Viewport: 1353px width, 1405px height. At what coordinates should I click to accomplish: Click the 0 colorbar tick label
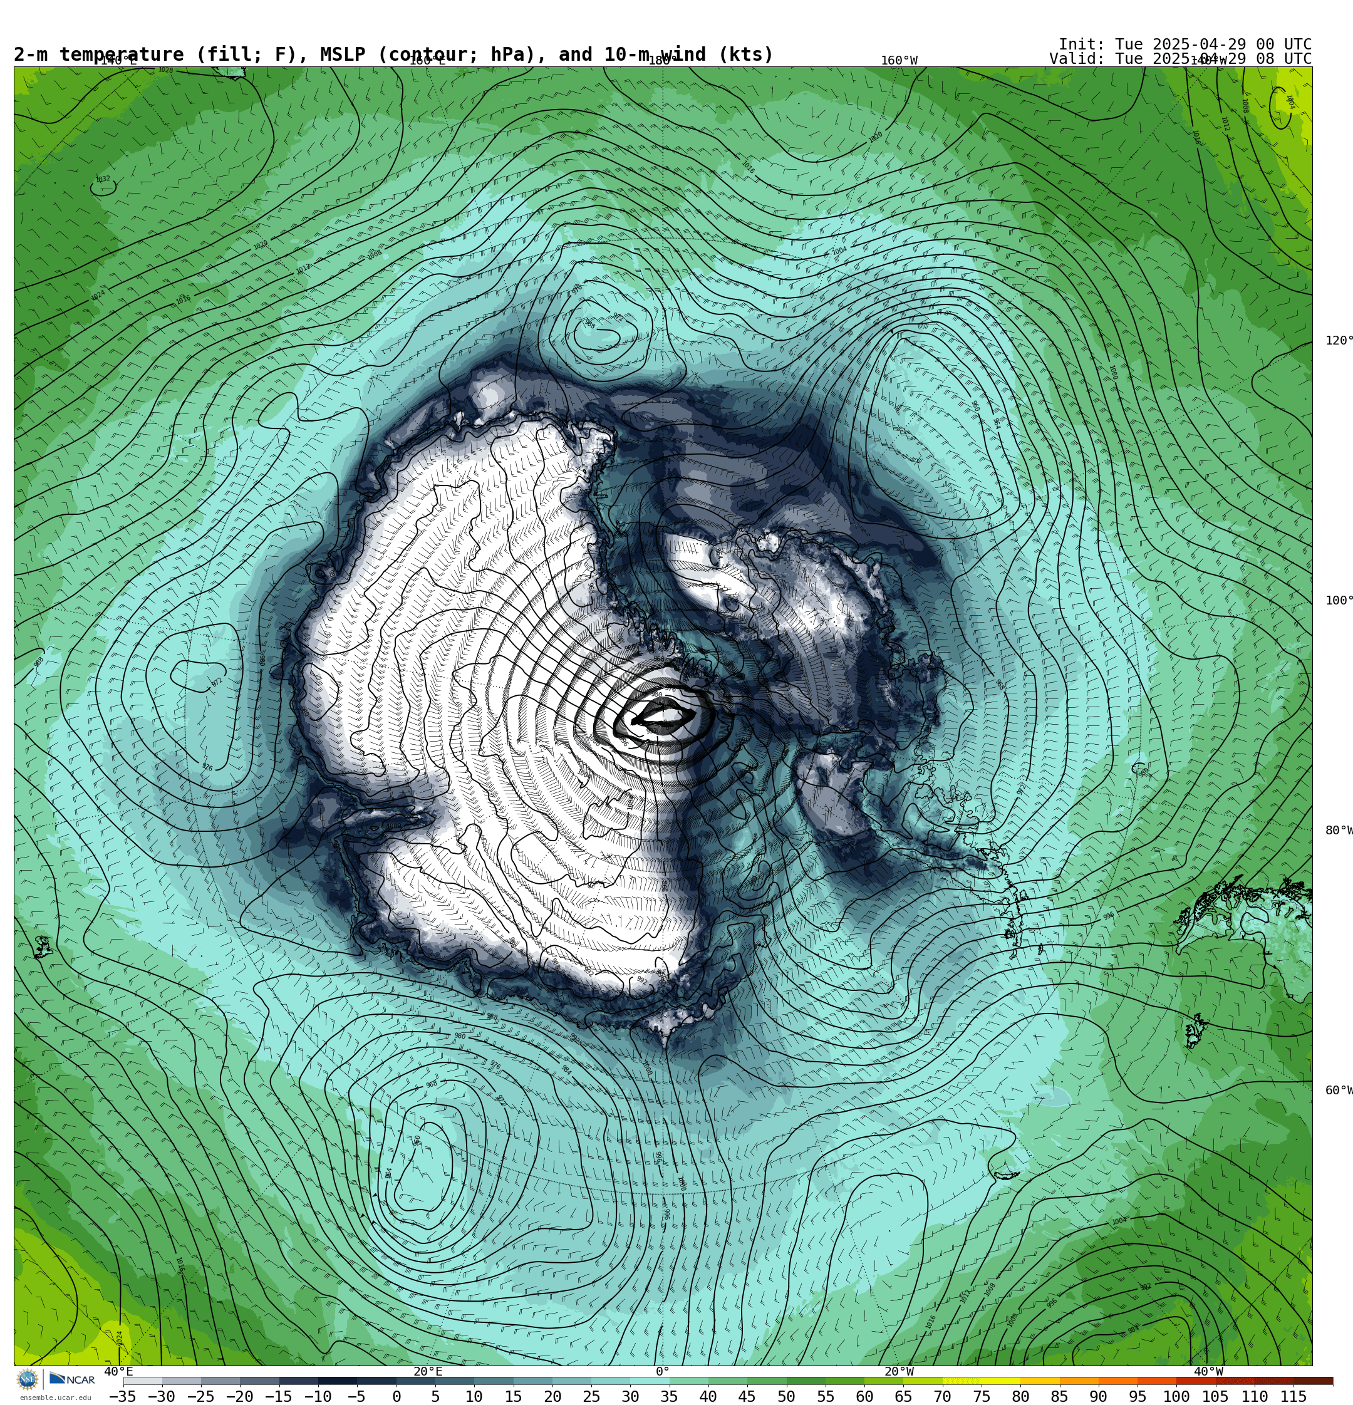coord(397,1396)
